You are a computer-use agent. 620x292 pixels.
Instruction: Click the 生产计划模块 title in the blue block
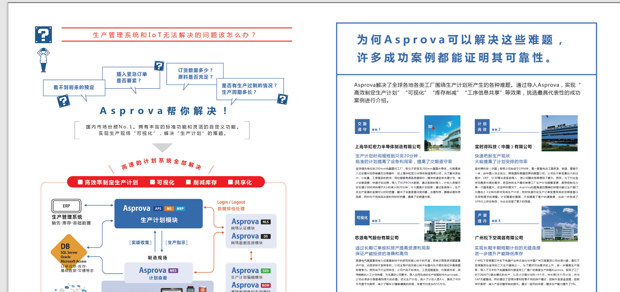[159, 220]
